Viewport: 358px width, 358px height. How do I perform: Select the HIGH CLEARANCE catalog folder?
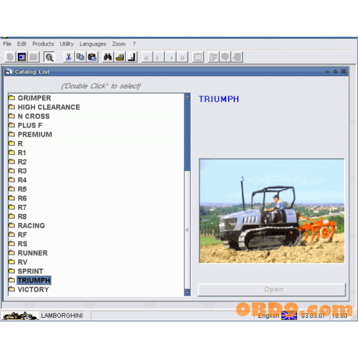pyautogui.click(x=44, y=107)
